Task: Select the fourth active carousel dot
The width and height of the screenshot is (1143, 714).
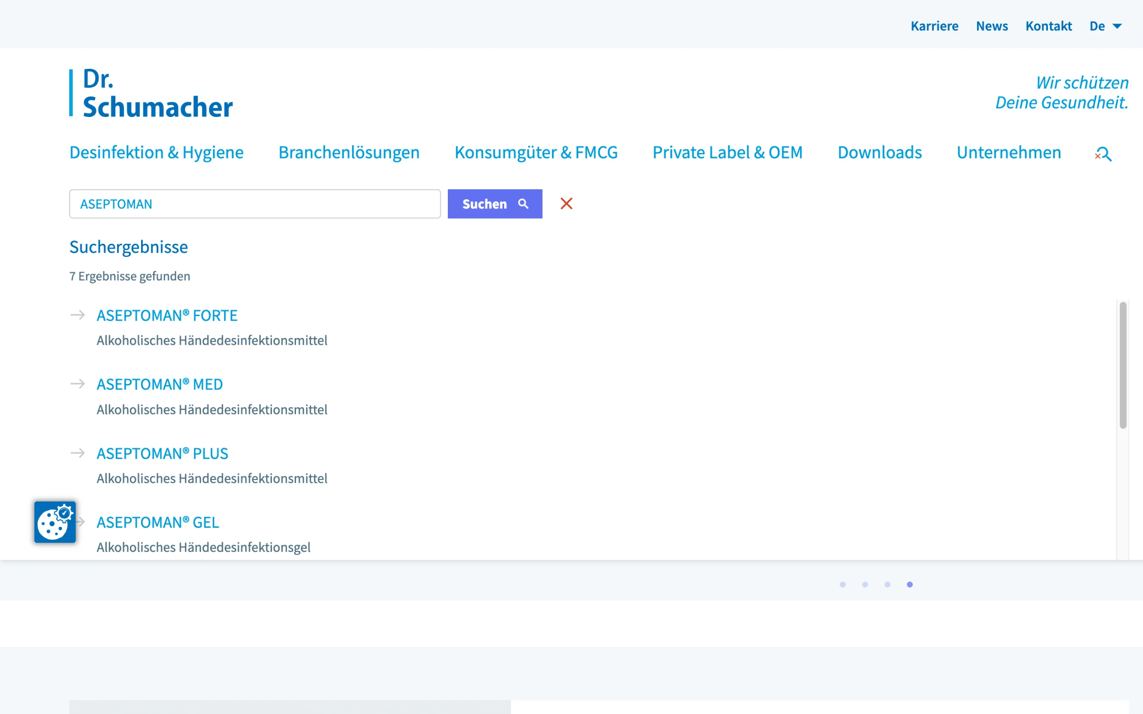Action: [x=910, y=585]
